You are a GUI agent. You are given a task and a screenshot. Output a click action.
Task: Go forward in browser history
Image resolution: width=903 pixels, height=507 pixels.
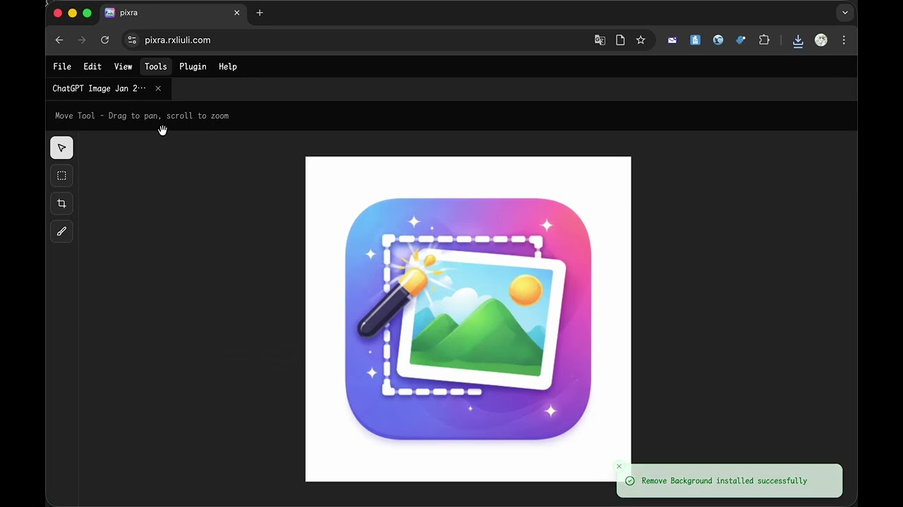pos(82,40)
